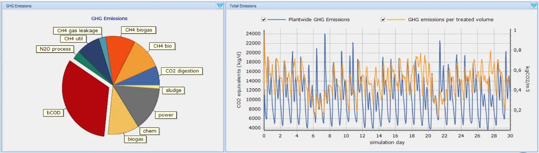539x153 pixels.
Task: Select the power pie label
Action: pyautogui.click(x=166, y=115)
